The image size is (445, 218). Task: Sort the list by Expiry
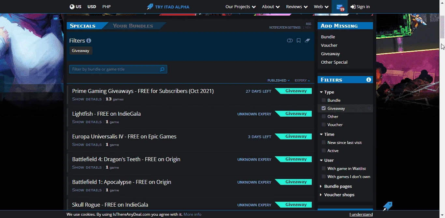click(302, 80)
